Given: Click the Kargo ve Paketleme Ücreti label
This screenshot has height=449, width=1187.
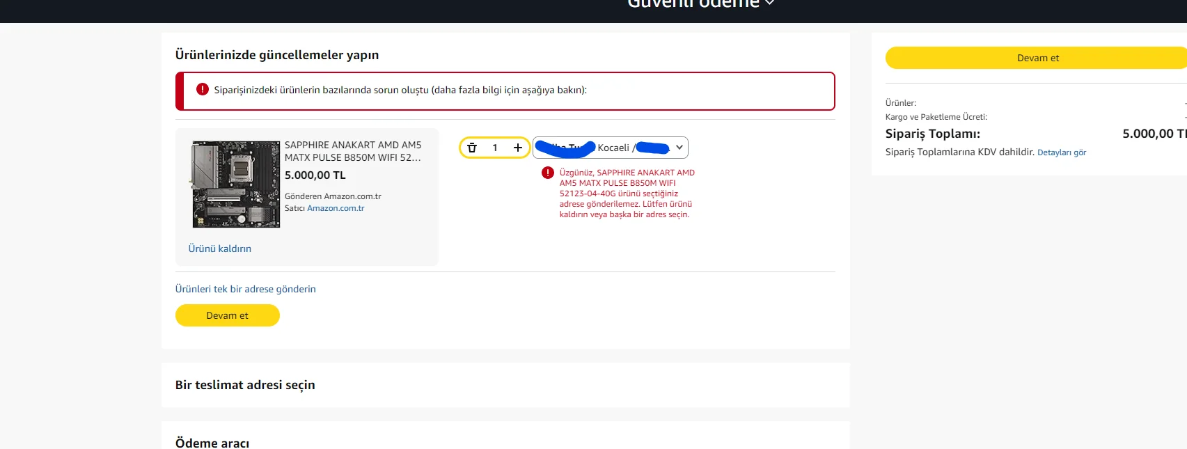Looking at the screenshot, I should 936,117.
